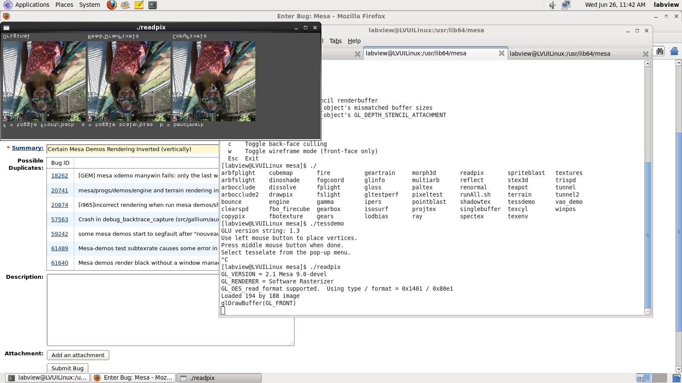Open bug 20741 link
682x383 pixels.
pyautogui.click(x=60, y=191)
